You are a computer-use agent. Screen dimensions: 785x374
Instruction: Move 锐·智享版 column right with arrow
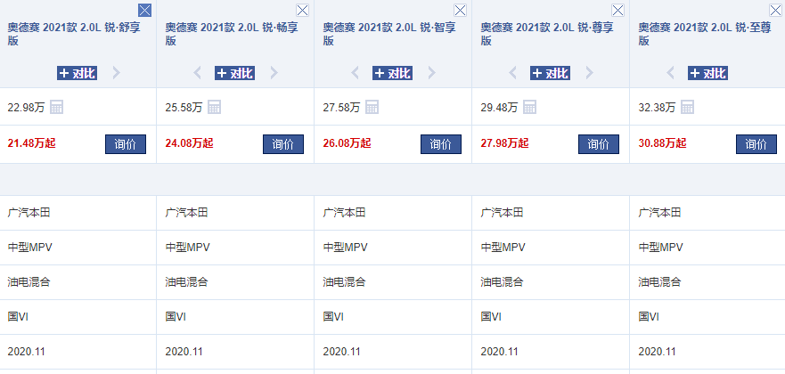click(x=431, y=73)
